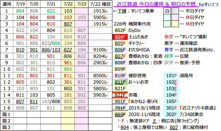Click the 810F 健診啓発 legend cell
This screenshot has height=131, width=221.
120,76
